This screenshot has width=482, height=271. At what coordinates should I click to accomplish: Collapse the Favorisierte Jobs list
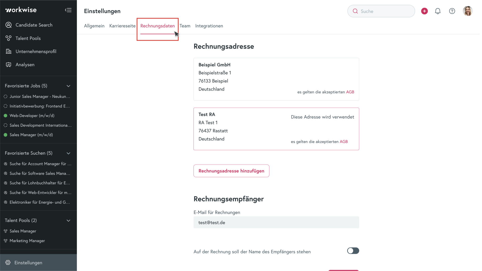coord(69,86)
